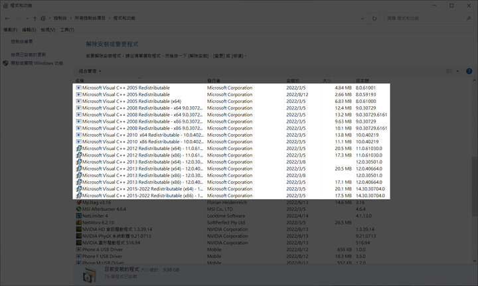Select Visual C++ 2015-2022 Redistributable (x64) row

coord(232,189)
